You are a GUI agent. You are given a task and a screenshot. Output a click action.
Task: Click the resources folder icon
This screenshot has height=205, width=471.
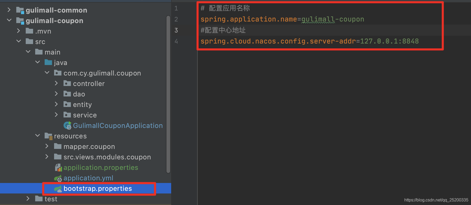coord(49,136)
